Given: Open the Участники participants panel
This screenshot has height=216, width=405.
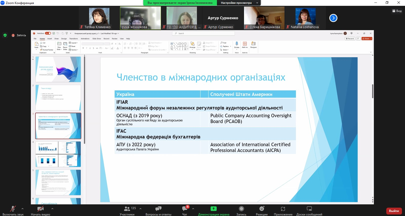Looking at the screenshot, I should coord(127,210).
